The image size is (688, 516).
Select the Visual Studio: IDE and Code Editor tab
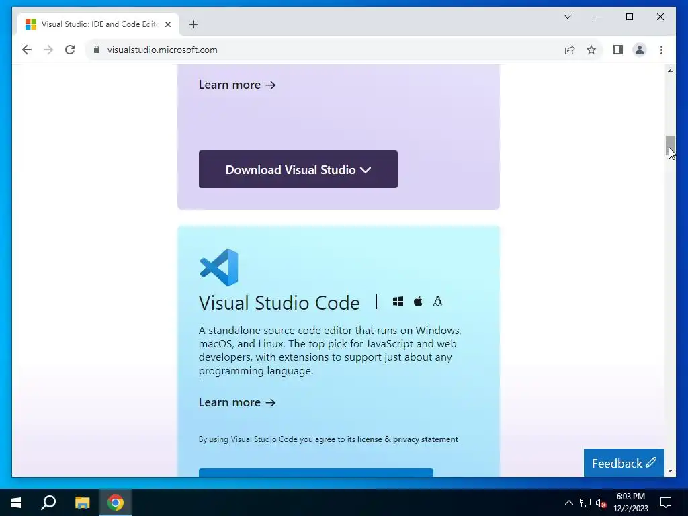98,24
